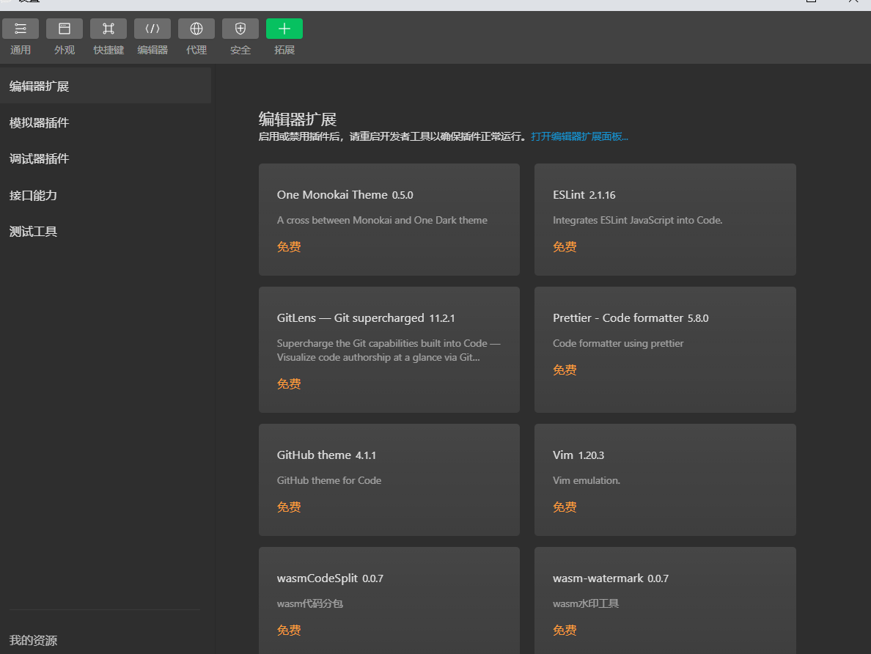Open the Vim extension card

click(665, 480)
